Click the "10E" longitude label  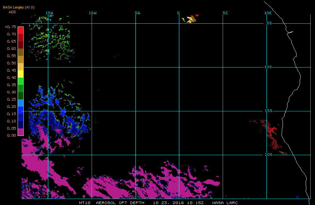tap(268, 13)
